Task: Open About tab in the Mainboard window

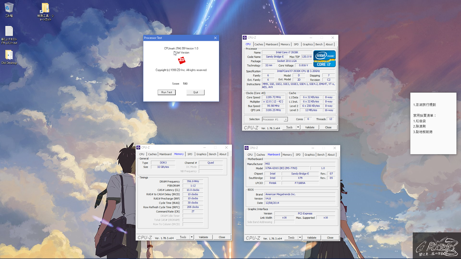Action: 331,155
